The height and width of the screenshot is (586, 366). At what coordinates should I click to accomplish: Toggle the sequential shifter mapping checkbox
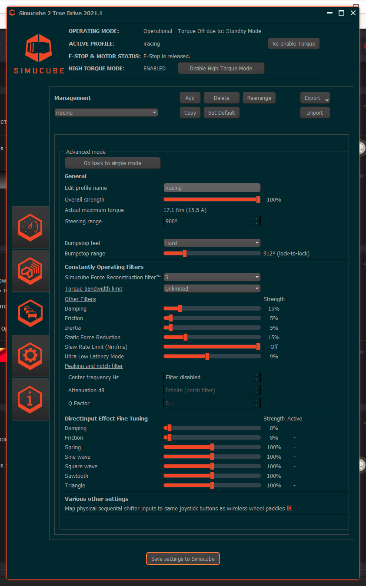point(289,508)
